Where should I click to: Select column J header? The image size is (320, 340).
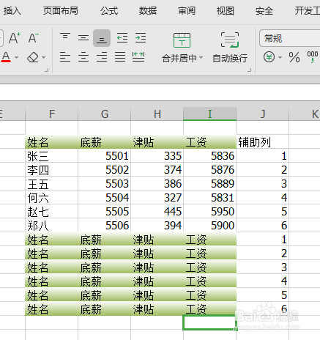263,114
